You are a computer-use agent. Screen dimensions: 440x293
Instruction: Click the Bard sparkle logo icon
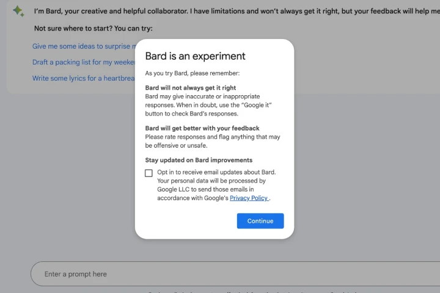[x=18, y=11]
